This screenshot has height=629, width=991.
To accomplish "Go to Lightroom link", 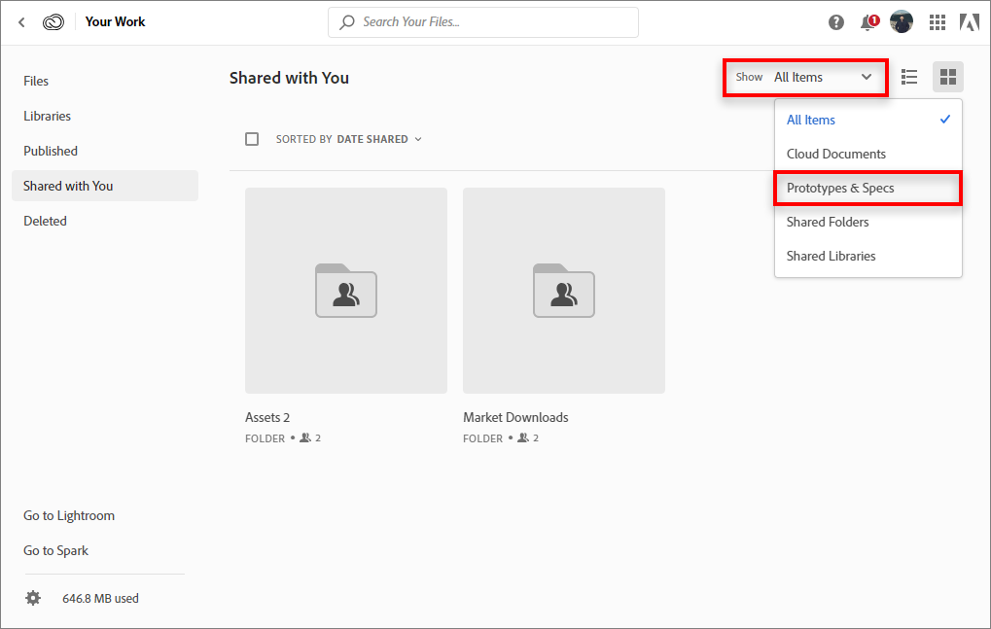I will tap(69, 515).
